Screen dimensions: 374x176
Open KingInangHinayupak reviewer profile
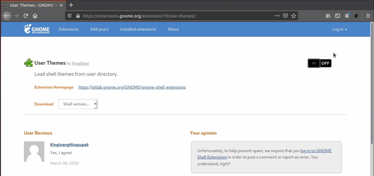pos(69,145)
